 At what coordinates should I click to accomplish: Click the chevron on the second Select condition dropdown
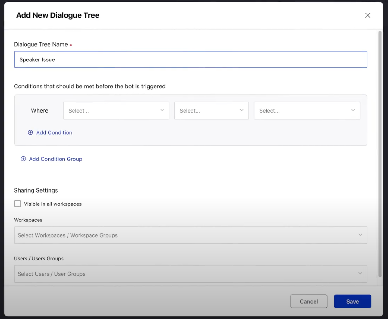click(x=241, y=110)
